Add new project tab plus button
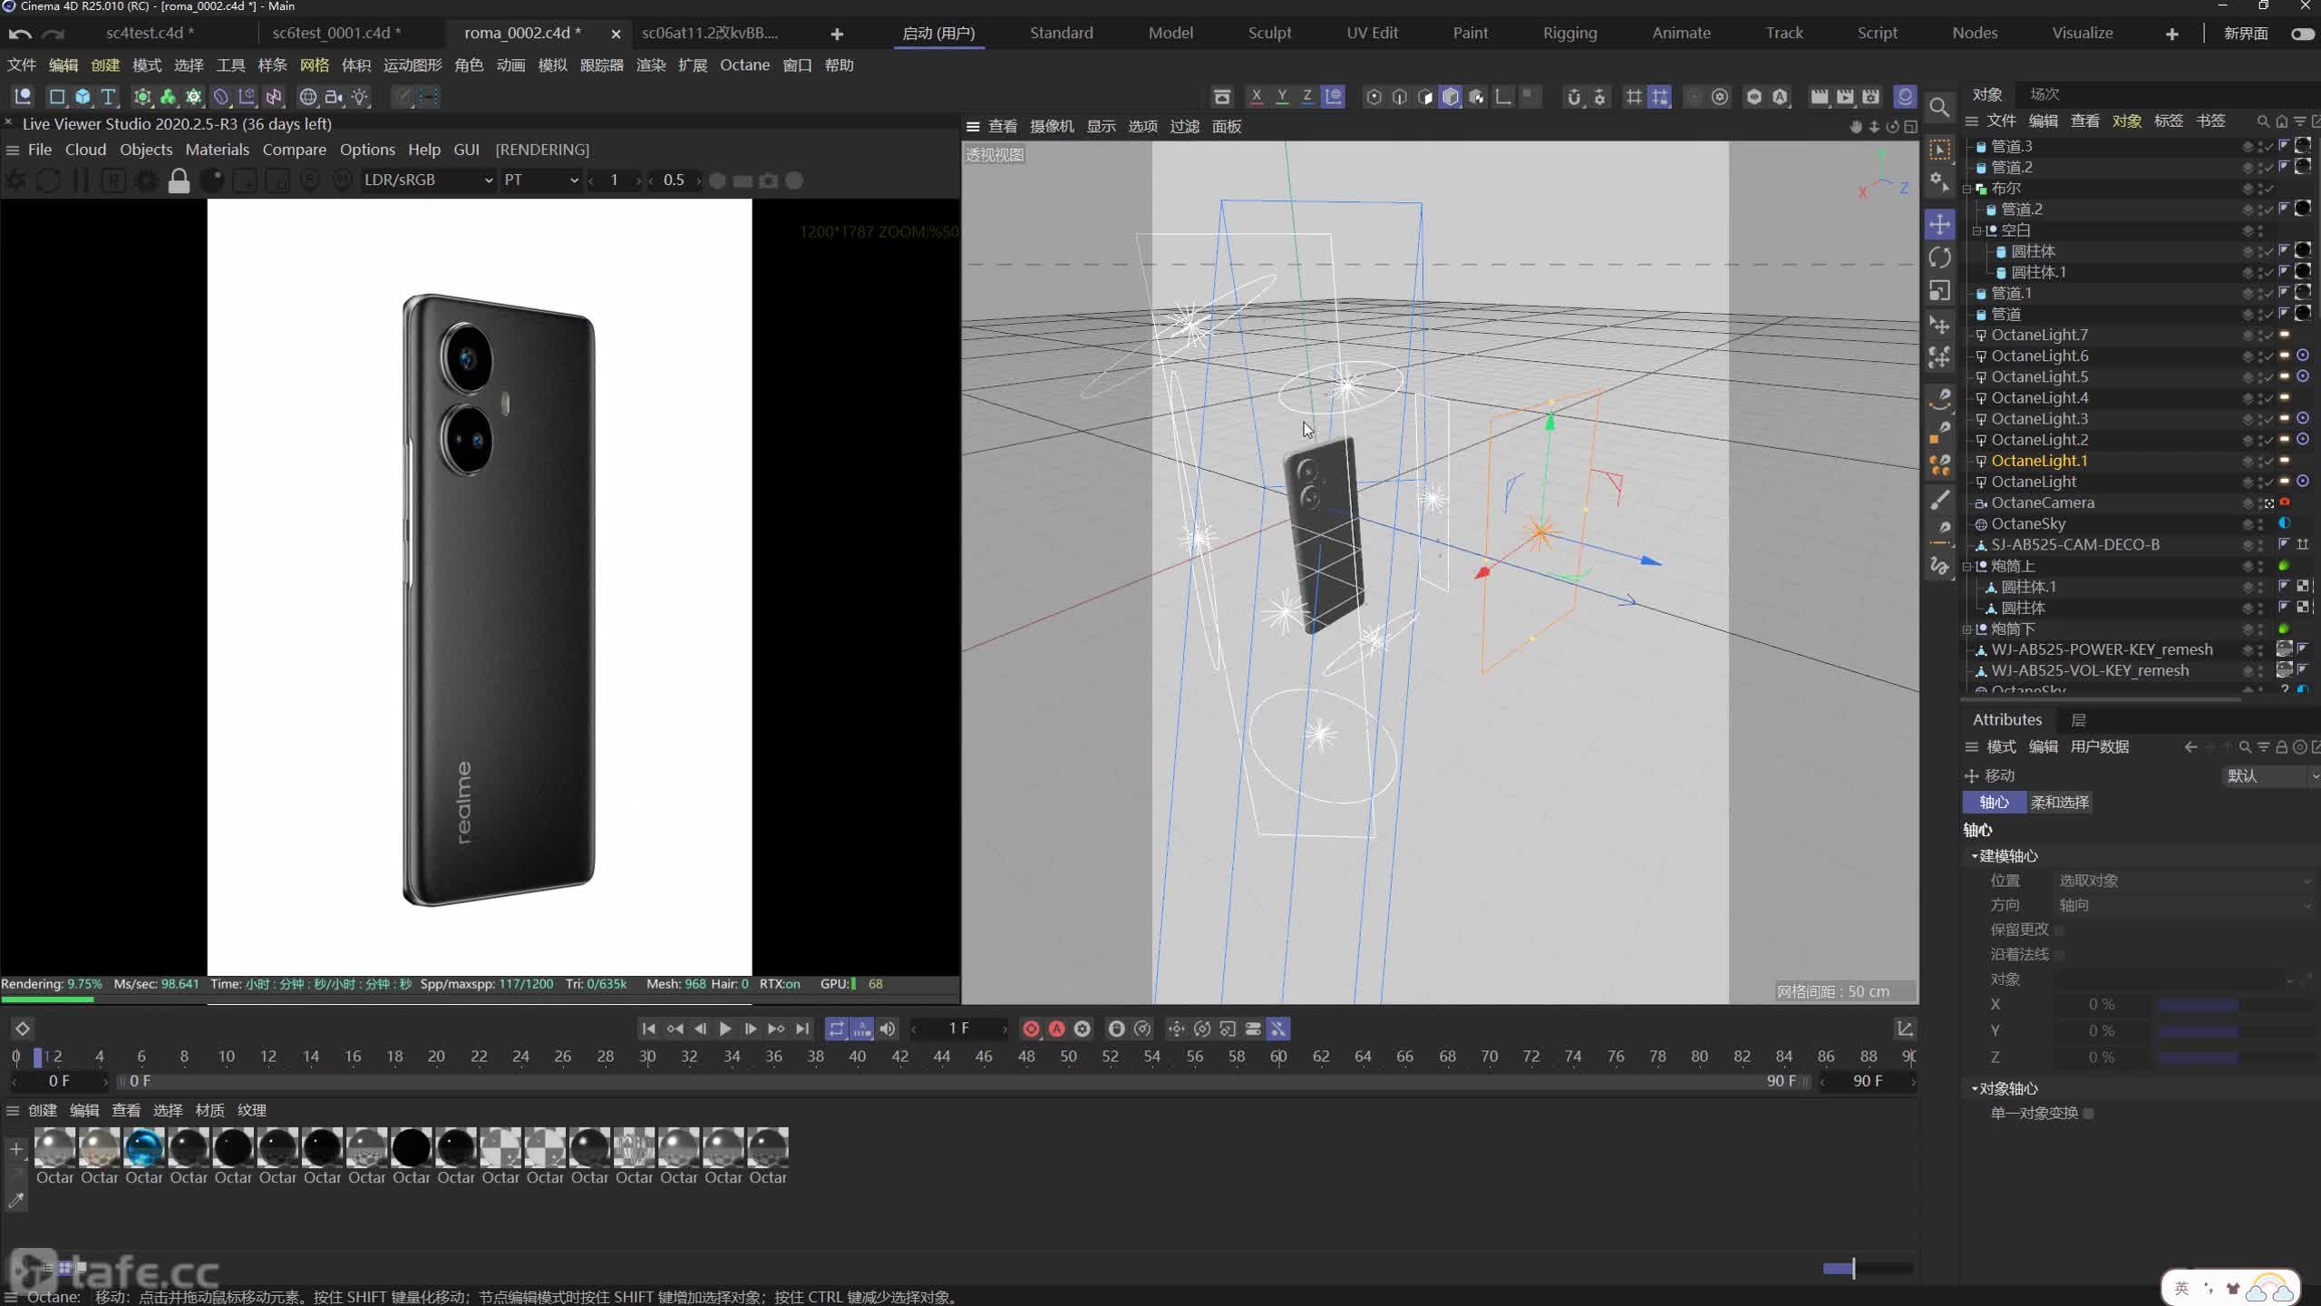Image resolution: width=2321 pixels, height=1306 pixels. 836,34
